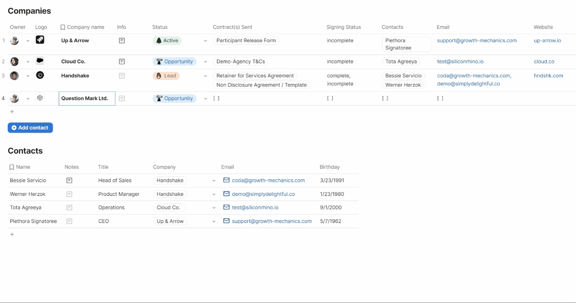Click the mail icon beside test@siliconrhino.io in Contacts
The image size is (576, 303).
tap(227, 207)
